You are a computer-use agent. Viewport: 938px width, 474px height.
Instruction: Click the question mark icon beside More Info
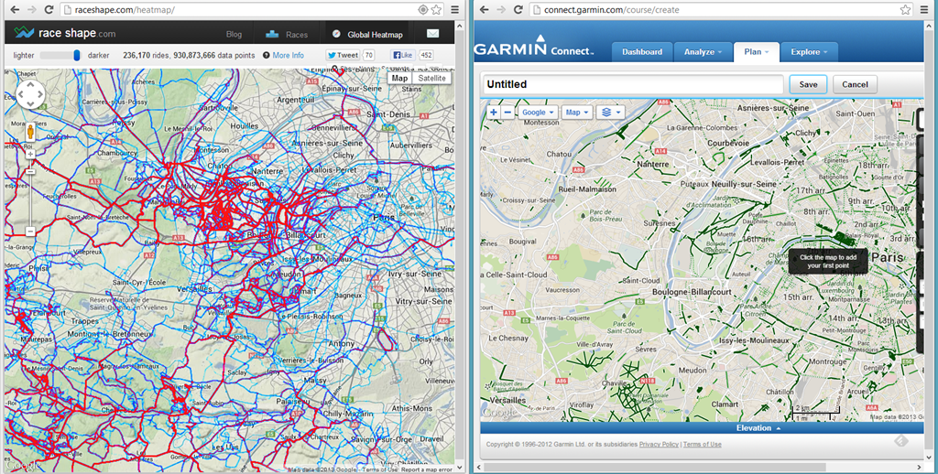click(x=267, y=55)
